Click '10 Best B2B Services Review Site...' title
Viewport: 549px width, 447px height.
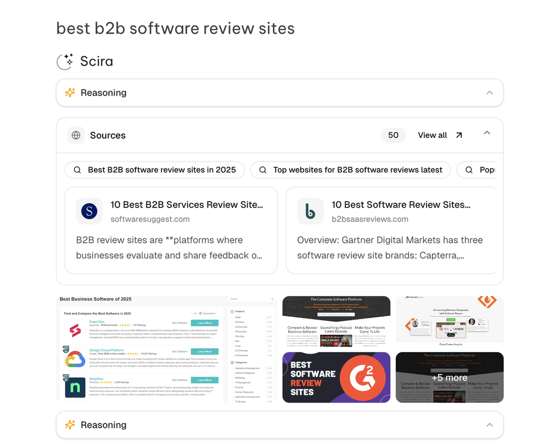(187, 205)
